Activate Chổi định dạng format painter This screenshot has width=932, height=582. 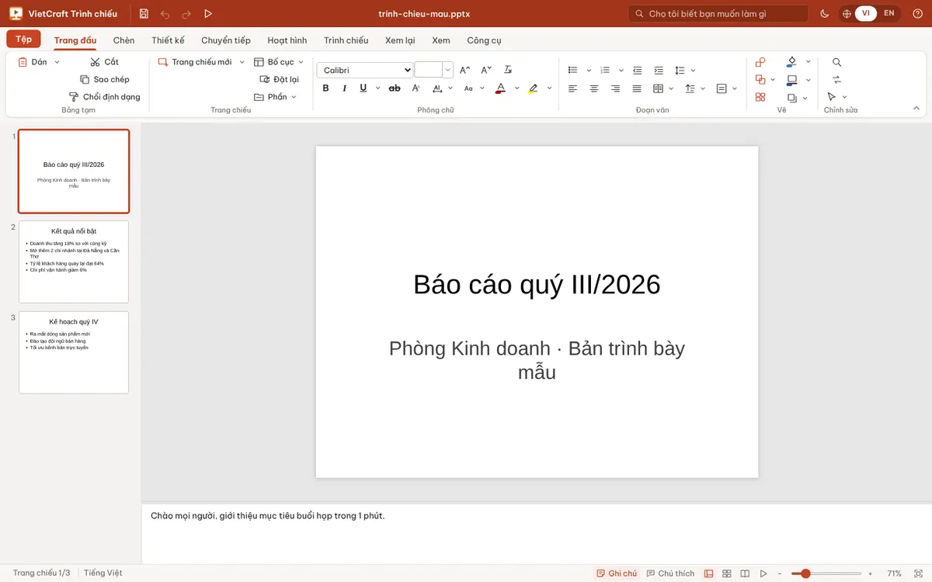click(105, 97)
